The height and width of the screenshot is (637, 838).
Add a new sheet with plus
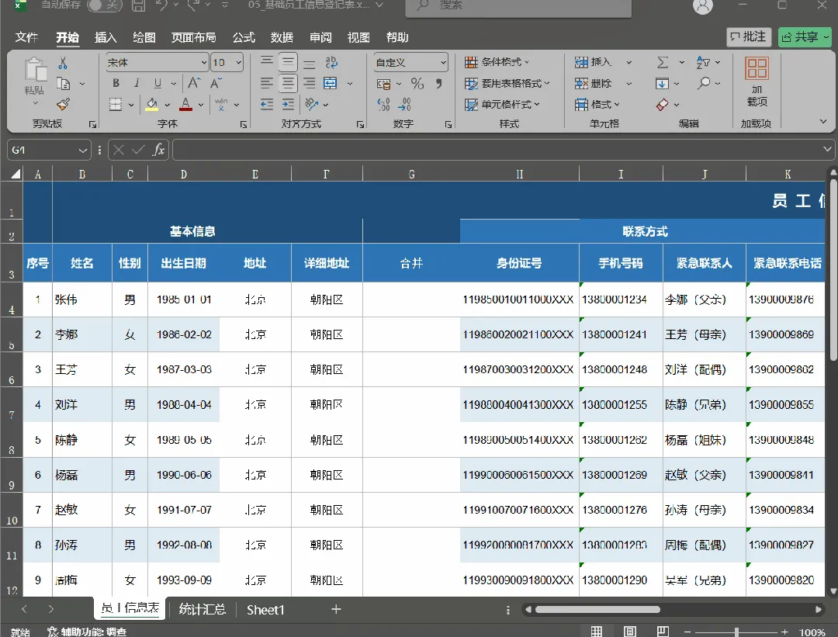coord(336,609)
